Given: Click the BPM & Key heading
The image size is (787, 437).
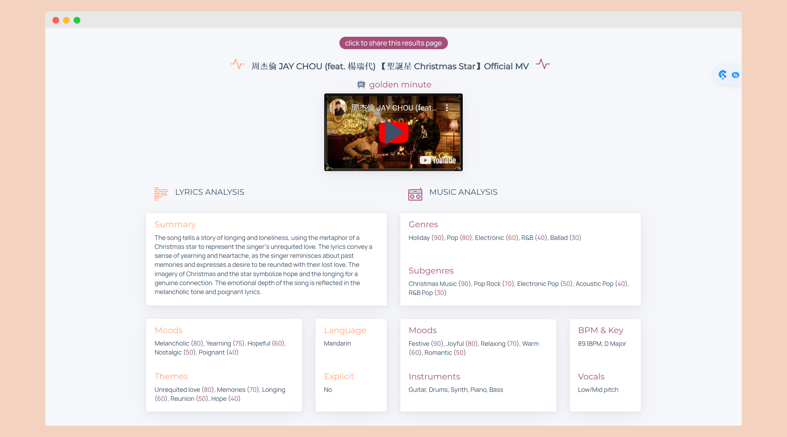Looking at the screenshot, I should 600,330.
